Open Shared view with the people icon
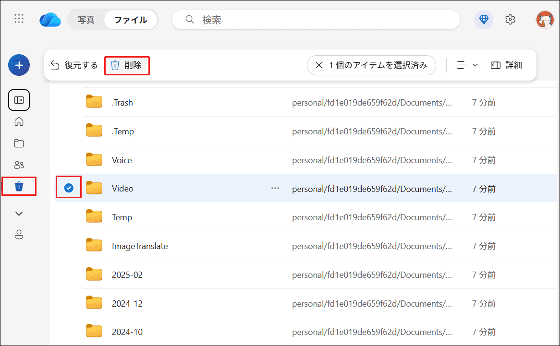Image resolution: width=560 pixels, height=346 pixels. click(19, 165)
